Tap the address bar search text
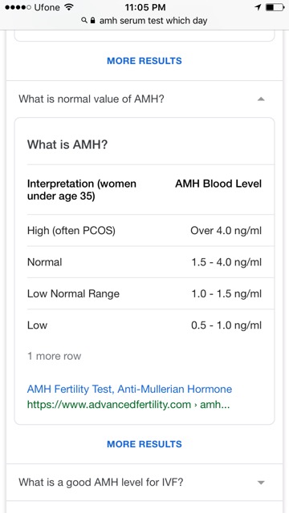Image resolution: width=289 pixels, height=513 pixels. tap(153, 21)
